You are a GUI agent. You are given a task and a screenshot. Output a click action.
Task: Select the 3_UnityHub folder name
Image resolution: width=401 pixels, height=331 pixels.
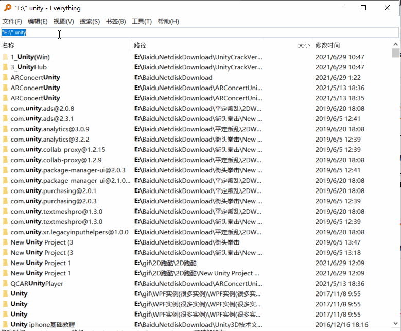click(x=29, y=67)
